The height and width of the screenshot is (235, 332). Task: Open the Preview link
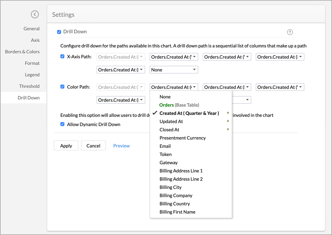[121, 146]
